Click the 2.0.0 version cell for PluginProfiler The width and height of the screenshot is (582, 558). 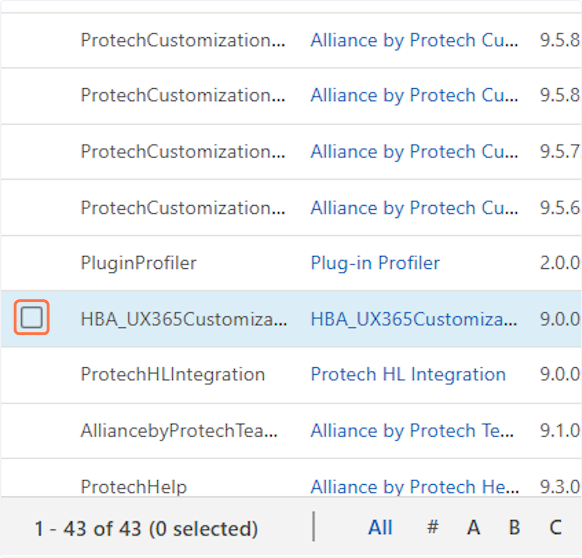coord(559,263)
